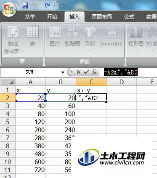This screenshot has height=178, width=157.
Task: Confirm the formula with the checkmark
Action: point(86,72)
